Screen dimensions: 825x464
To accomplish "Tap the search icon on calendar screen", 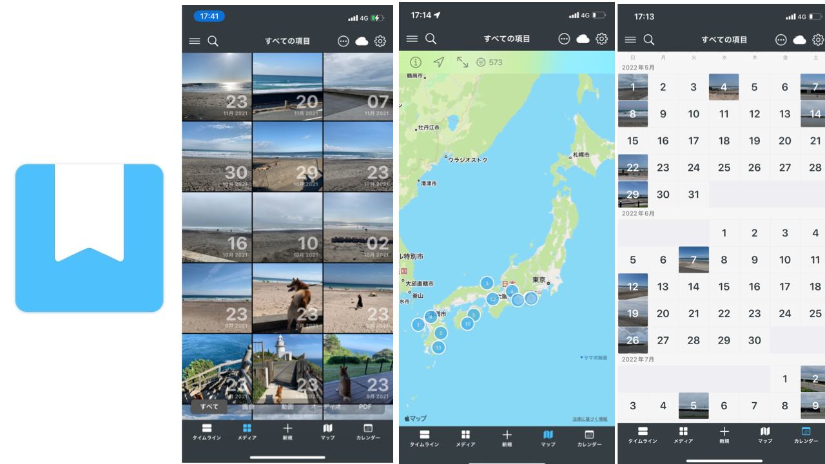I will pyautogui.click(x=649, y=40).
